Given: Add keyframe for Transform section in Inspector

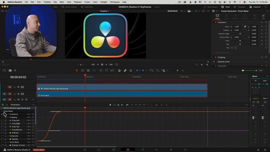Looking at the screenshot, I should point(262,22).
